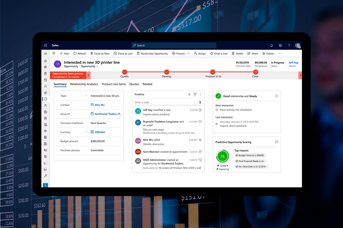Screen dimensions: 343x228
Task: Create a New record
Action: tap(64, 54)
